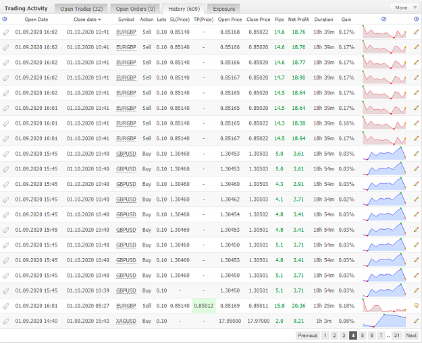Sort table by Duration header
The width and height of the screenshot is (422, 343).
click(x=323, y=20)
